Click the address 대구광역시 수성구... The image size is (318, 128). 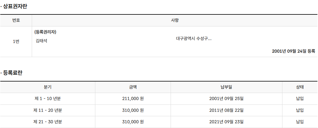[194, 39]
